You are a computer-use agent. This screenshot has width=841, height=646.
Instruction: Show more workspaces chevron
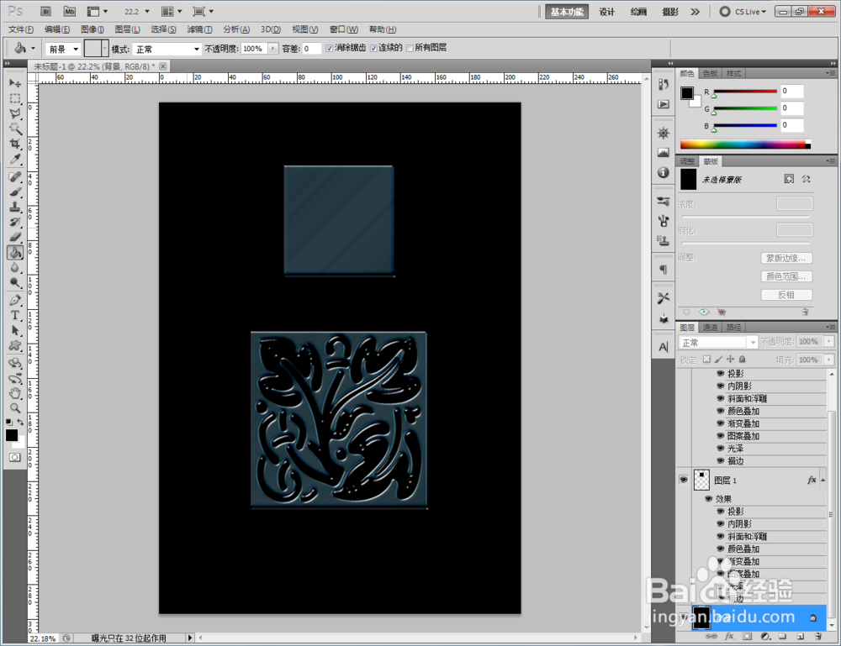point(696,12)
